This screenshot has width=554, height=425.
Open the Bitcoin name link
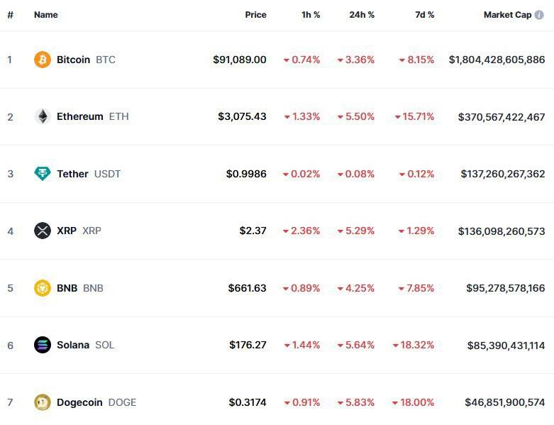(74, 60)
